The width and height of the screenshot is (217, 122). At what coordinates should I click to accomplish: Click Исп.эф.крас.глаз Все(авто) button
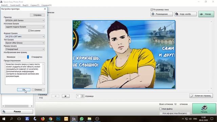pos(175,113)
